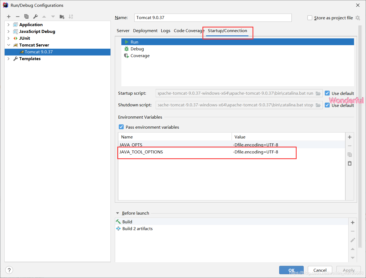
Task: Click the Build hammer icon
Action: (x=118, y=222)
